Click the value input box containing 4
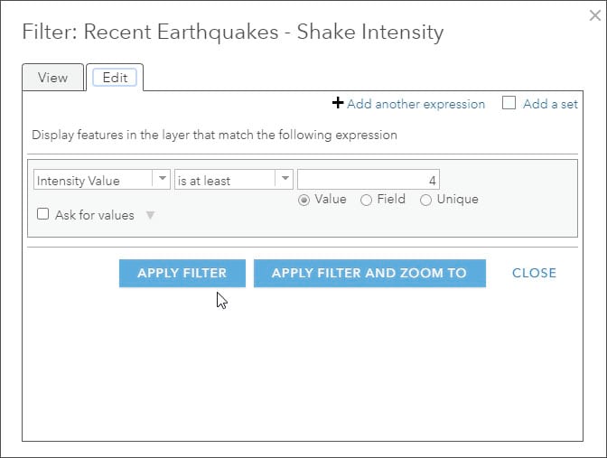The width and height of the screenshot is (607, 458). pyautogui.click(x=368, y=180)
